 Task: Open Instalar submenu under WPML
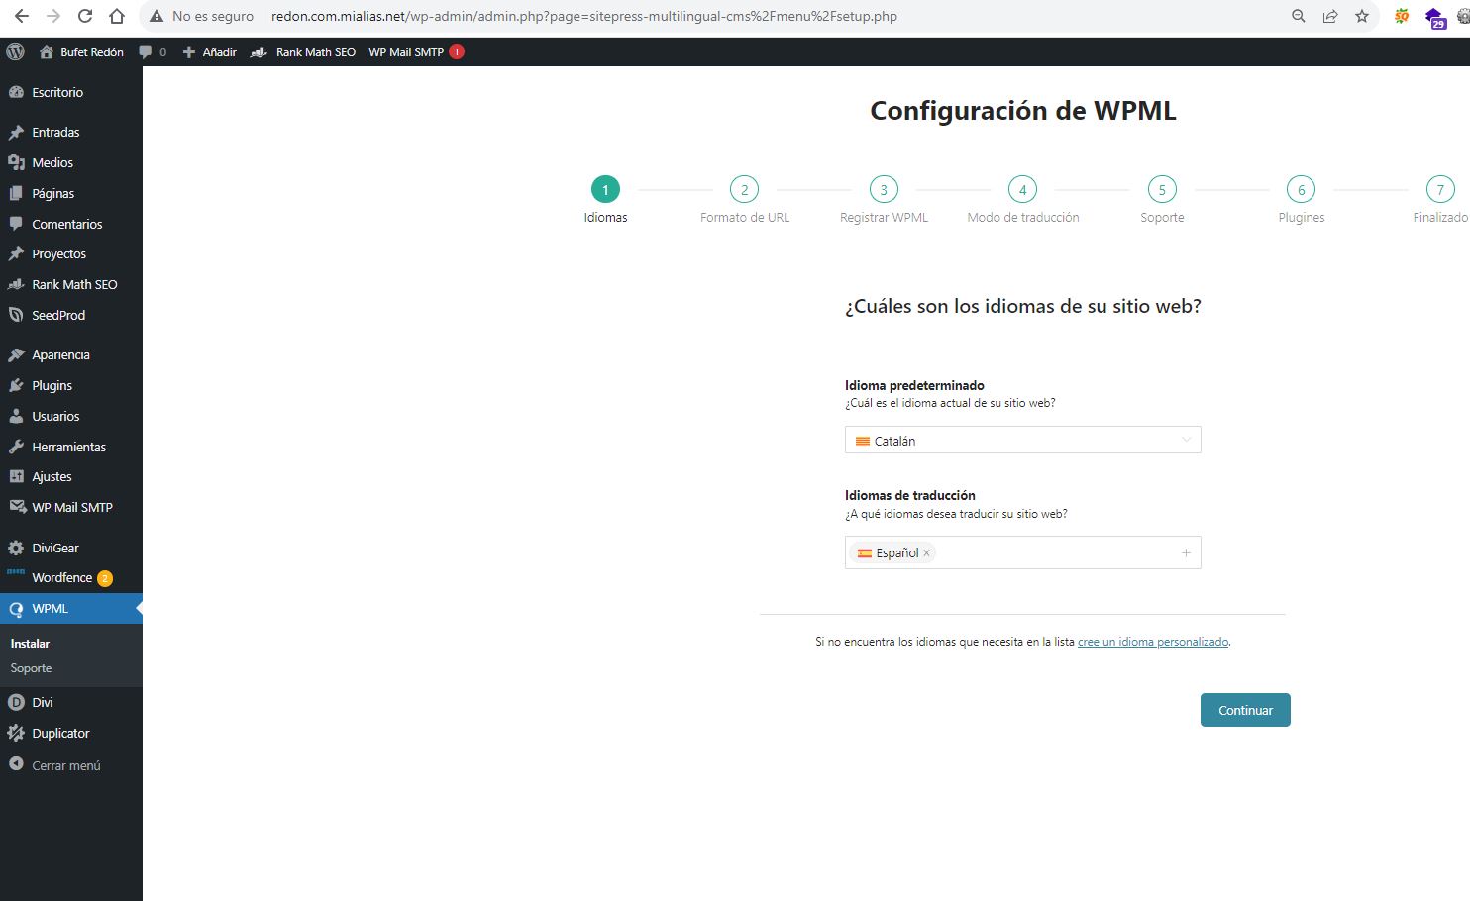(x=30, y=643)
